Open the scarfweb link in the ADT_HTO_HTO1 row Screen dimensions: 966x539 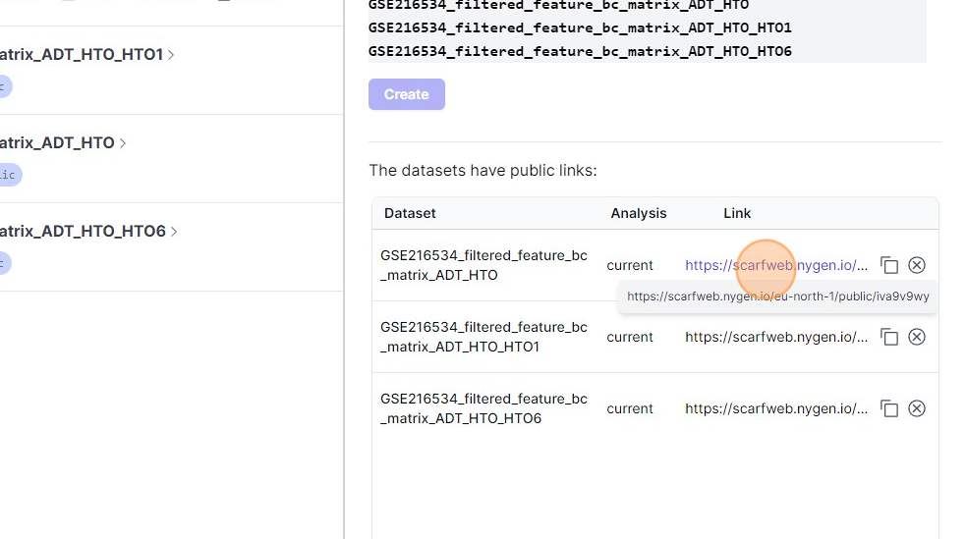[776, 337]
